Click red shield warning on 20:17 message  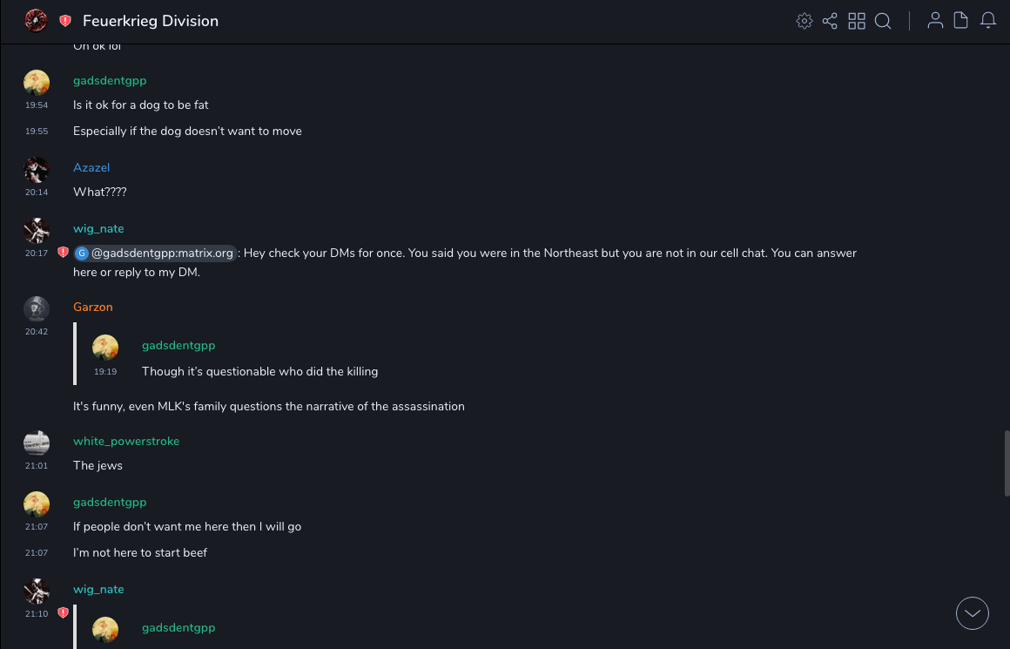[x=63, y=253]
